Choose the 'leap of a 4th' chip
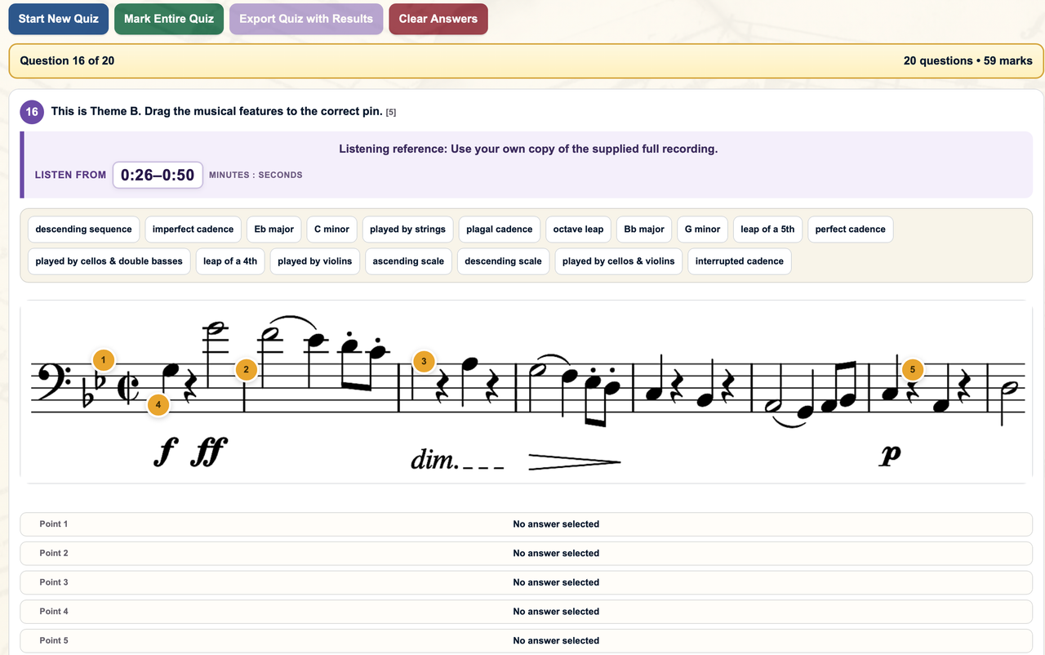Screen dimensions: 1045x655 230,261
